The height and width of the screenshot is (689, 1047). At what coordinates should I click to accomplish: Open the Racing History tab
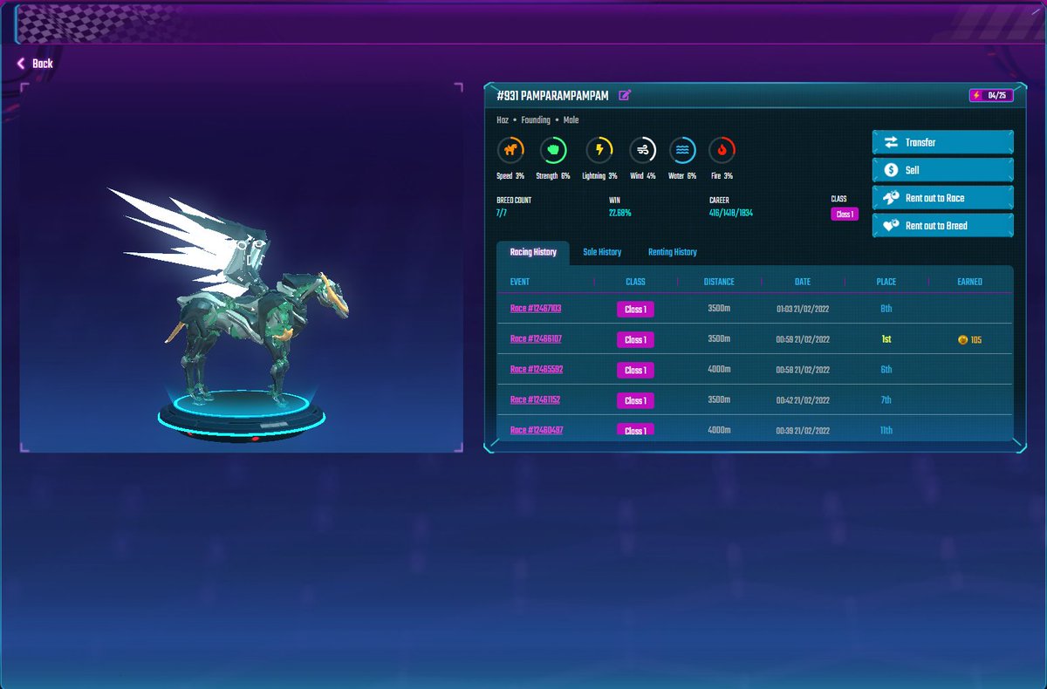(533, 252)
